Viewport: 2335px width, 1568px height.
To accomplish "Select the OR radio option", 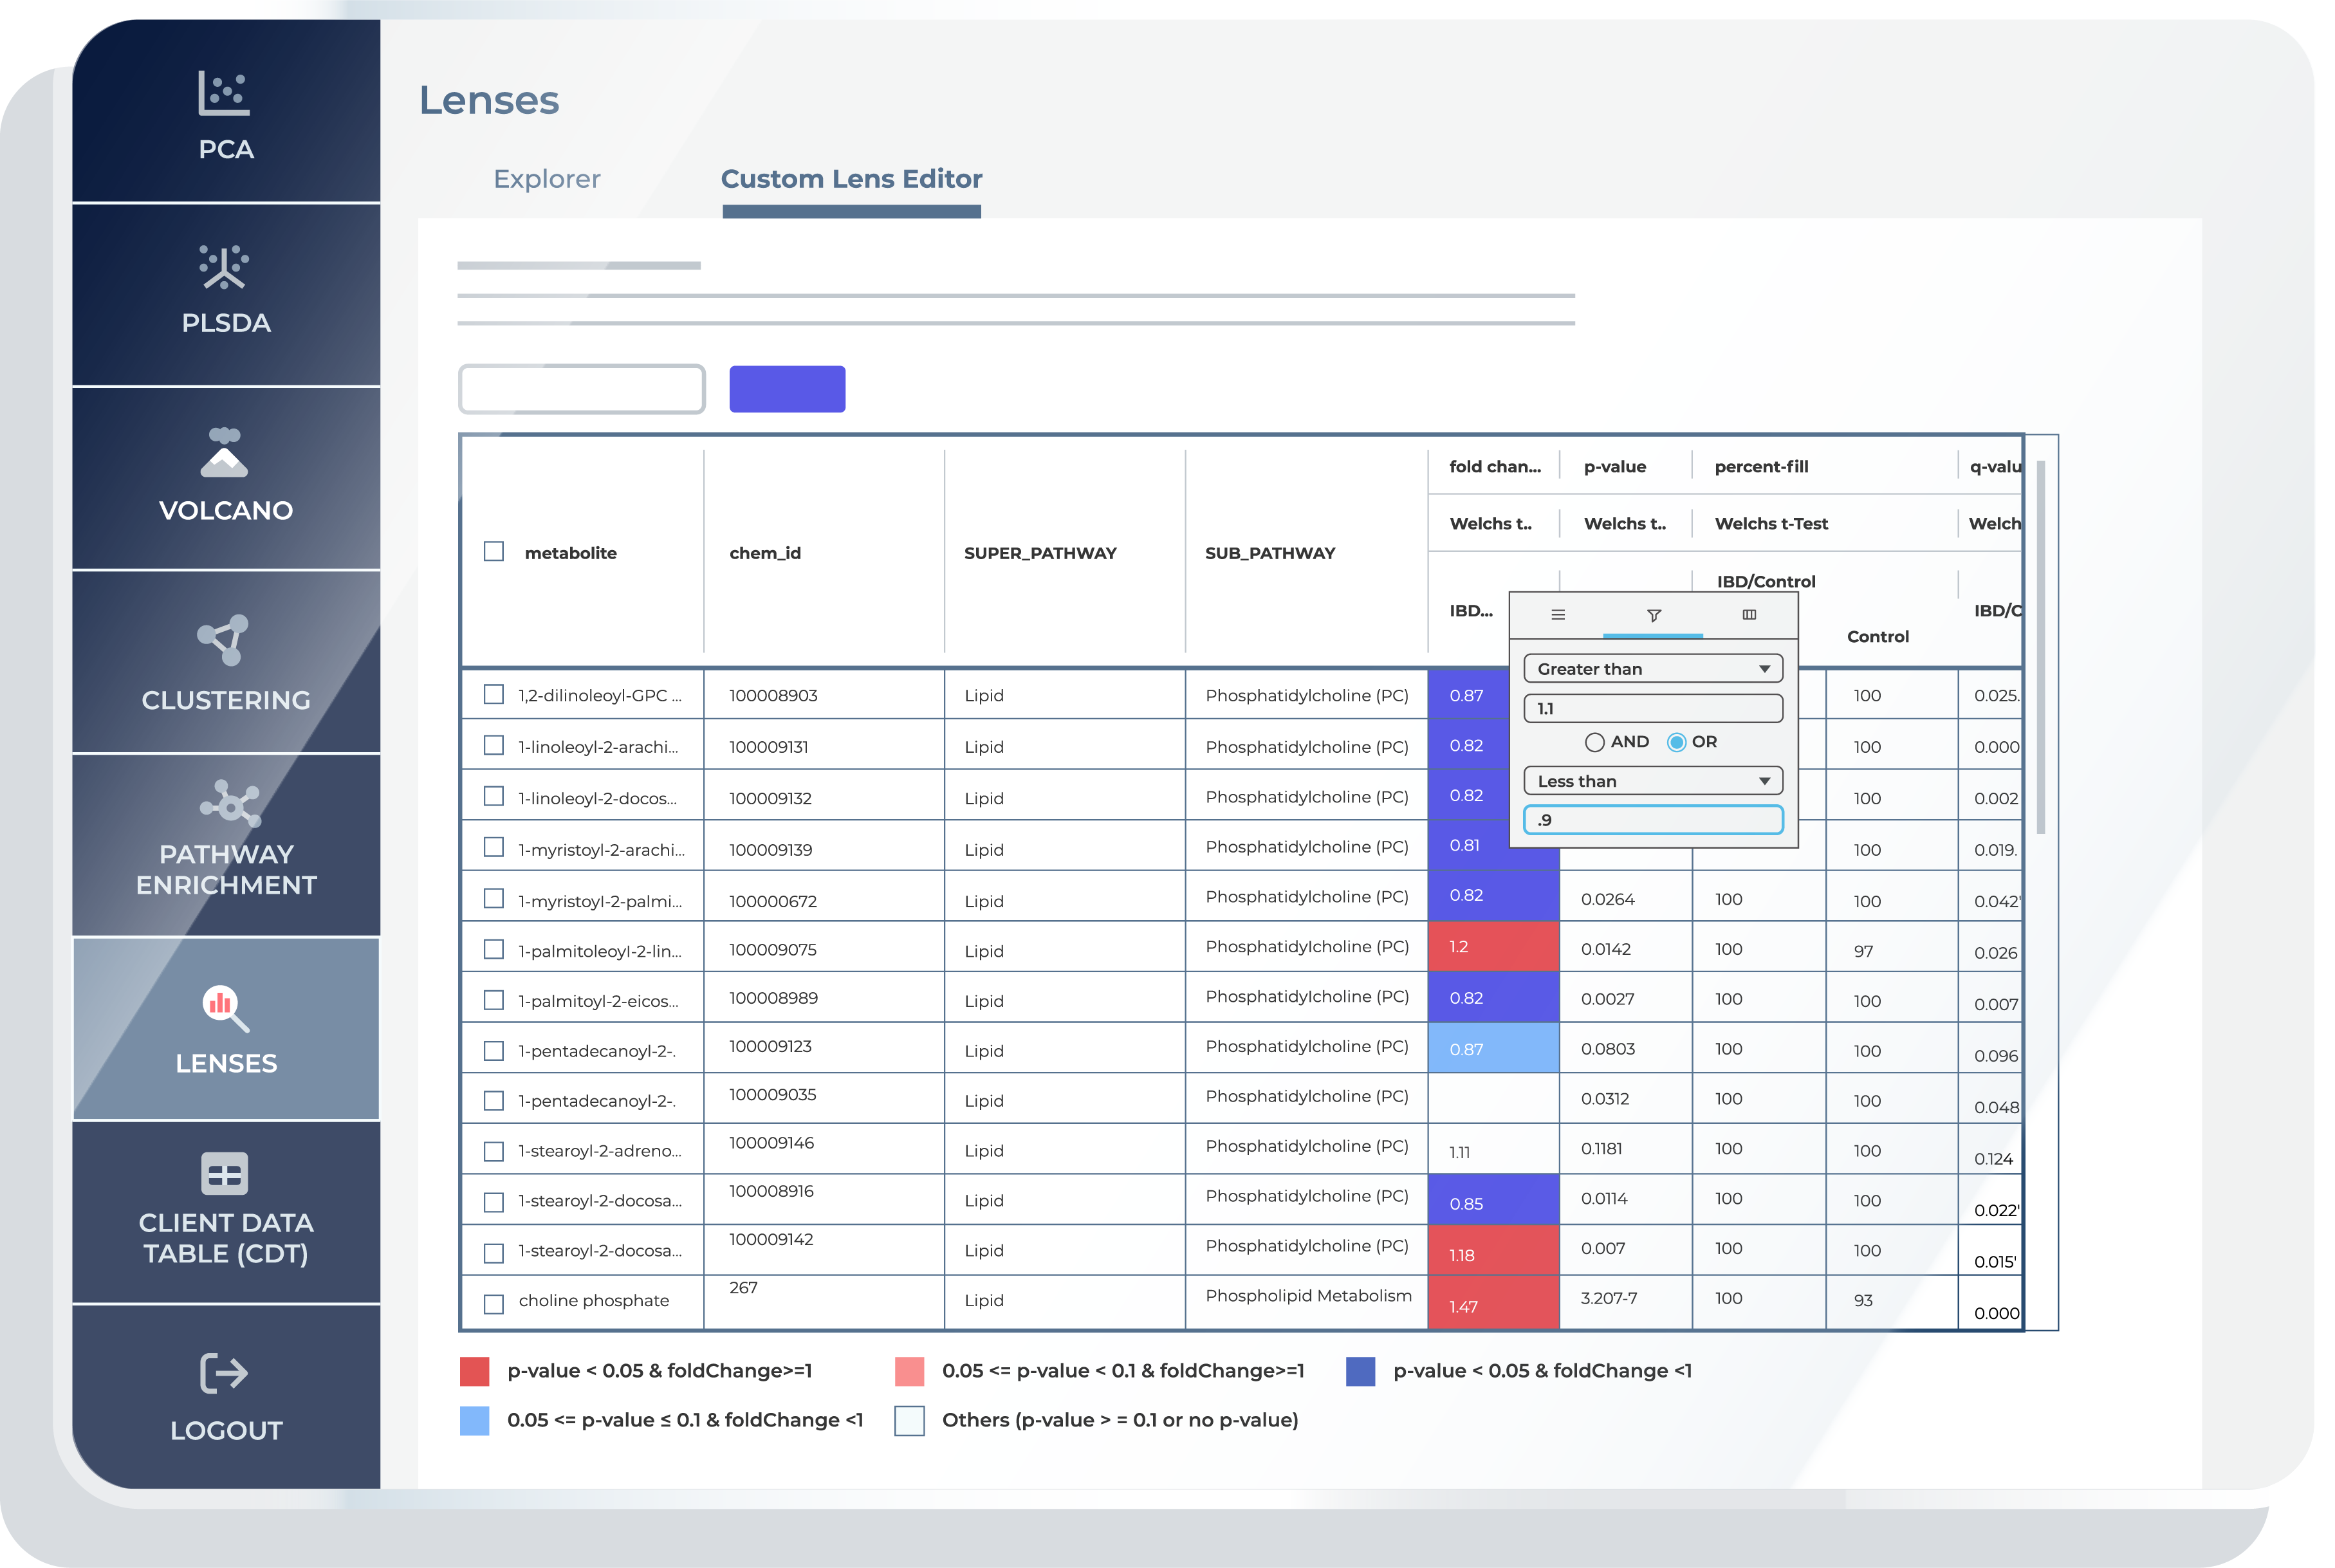I will tap(1676, 742).
